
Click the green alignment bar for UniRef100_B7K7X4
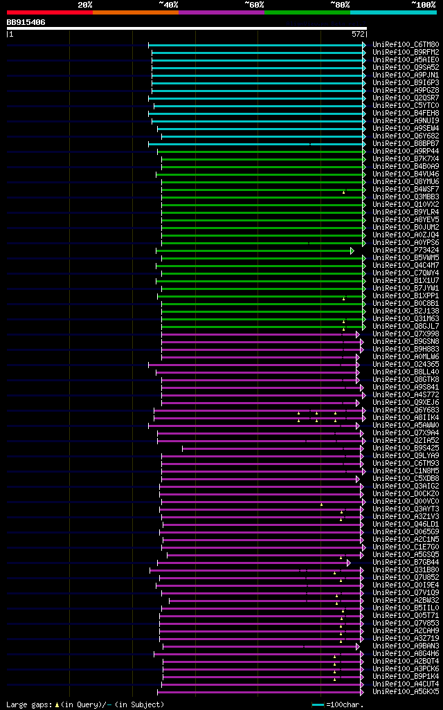pyautogui.click(x=264, y=159)
